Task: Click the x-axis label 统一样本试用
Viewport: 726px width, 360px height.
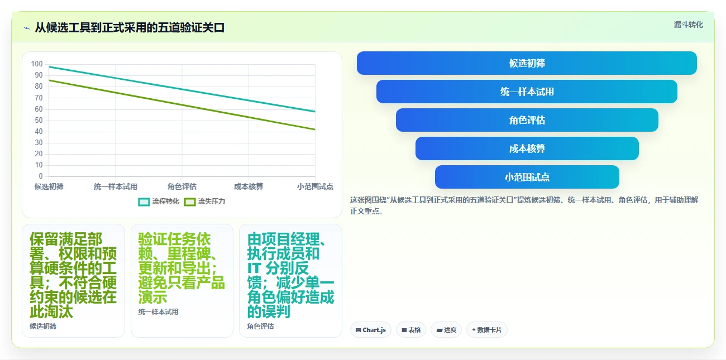Action: click(116, 186)
